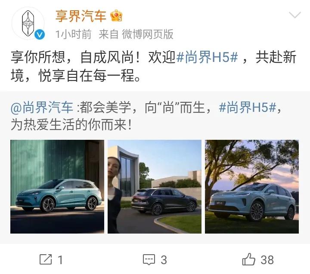Click the repost share icon
The image size is (310, 274).
point(46,259)
